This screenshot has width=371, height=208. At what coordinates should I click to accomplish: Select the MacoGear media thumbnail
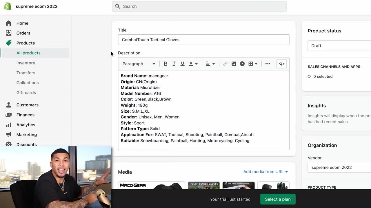point(152,185)
